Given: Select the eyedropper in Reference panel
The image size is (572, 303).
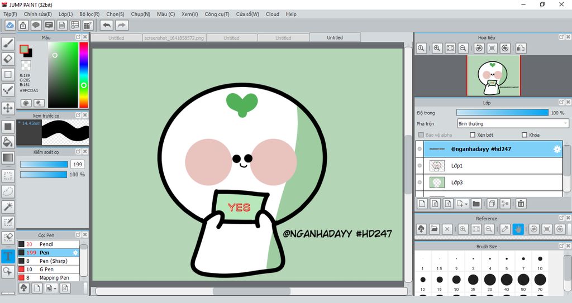Looking at the screenshot, I should click(505, 229).
